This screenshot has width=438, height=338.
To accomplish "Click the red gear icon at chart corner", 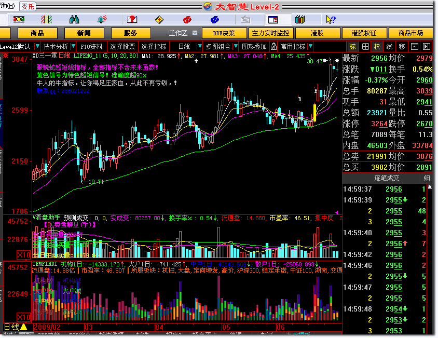I will point(6,56).
